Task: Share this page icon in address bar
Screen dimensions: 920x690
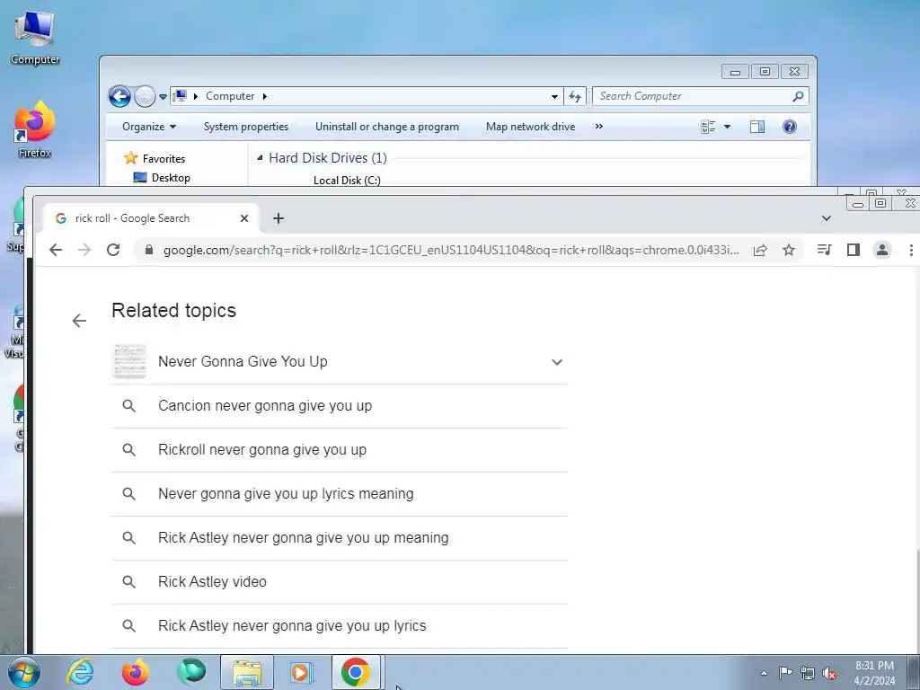Action: click(x=760, y=250)
